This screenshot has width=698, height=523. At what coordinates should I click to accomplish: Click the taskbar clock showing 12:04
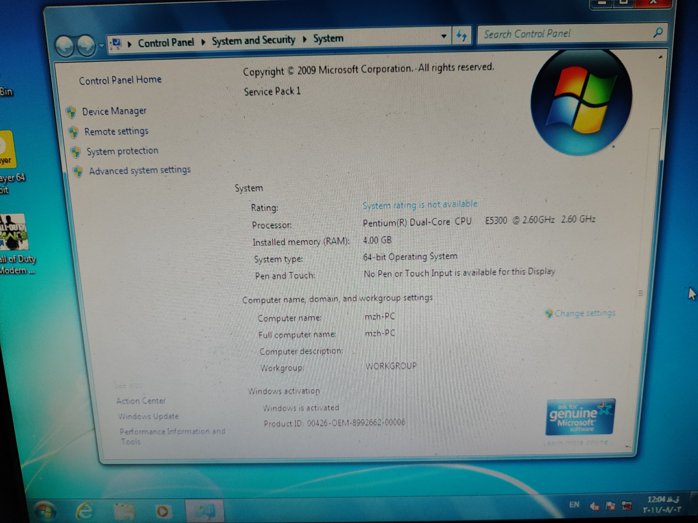pos(663,504)
